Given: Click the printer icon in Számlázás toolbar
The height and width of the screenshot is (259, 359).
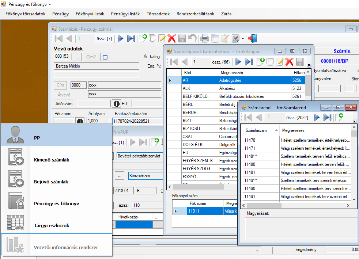Looking at the screenshot, I should coord(205,38).
